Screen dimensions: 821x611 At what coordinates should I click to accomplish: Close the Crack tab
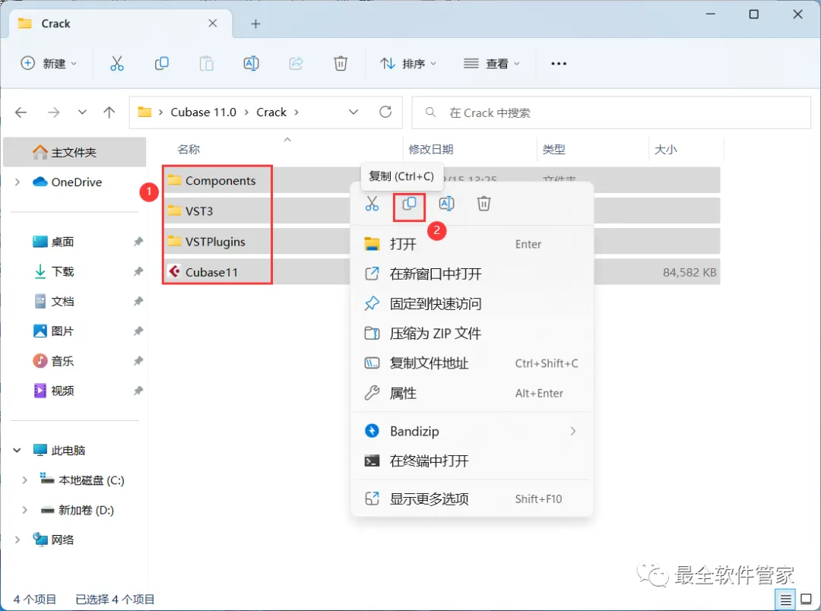(x=213, y=23)
